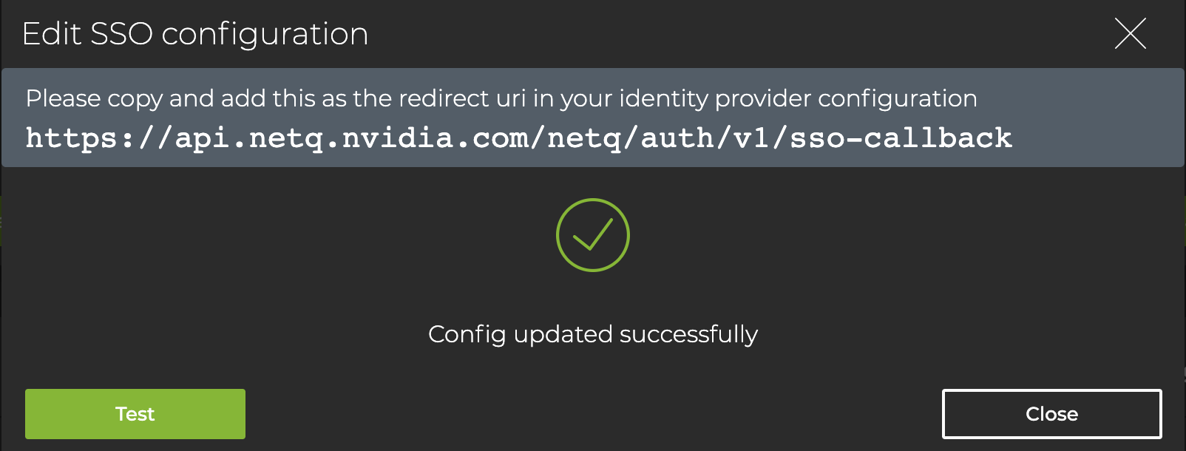Click the white-outlined Close button
Screen dimensions: 1186x451
coord(1051,414)
